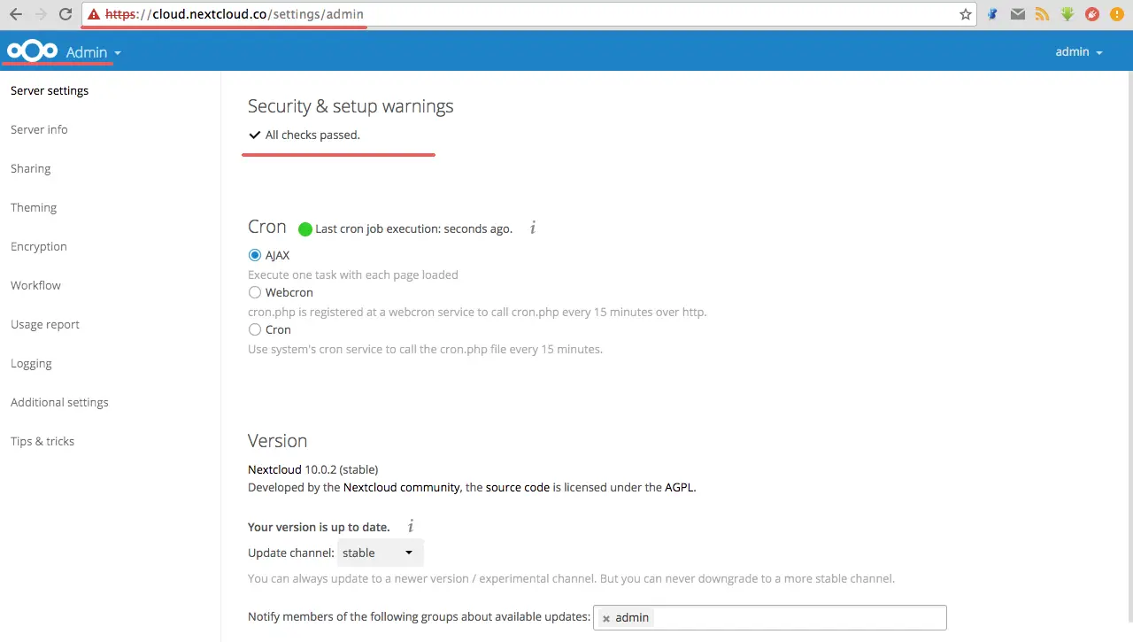Open the Admin apps menu dropdown
This screenshot has height=642, width=1133.
94,52
